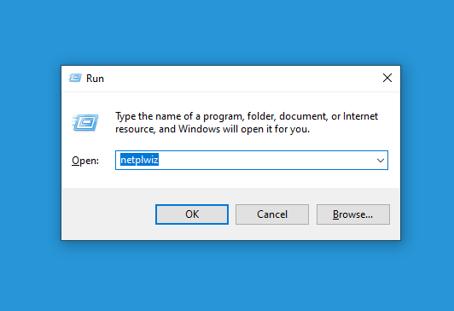
Task: Click the word program in the description
Action: click(x=224, y=117)
